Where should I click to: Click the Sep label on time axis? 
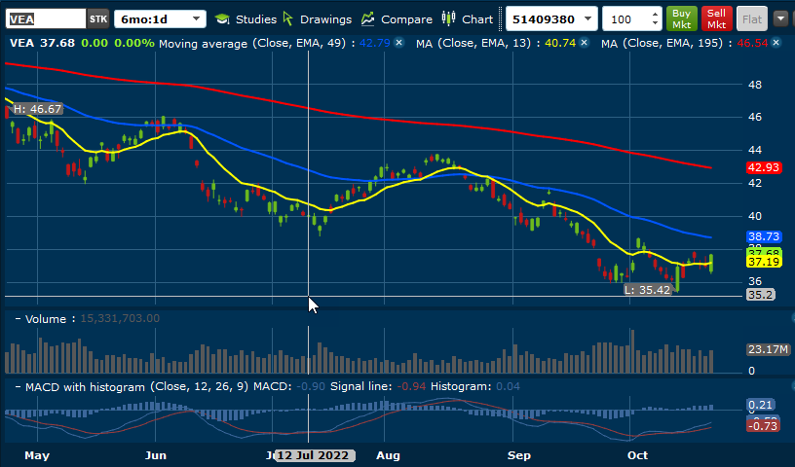[518, 455]
